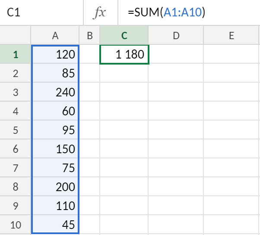Click empty cell B10
The image size is (260, 235).
click(89, 224)
